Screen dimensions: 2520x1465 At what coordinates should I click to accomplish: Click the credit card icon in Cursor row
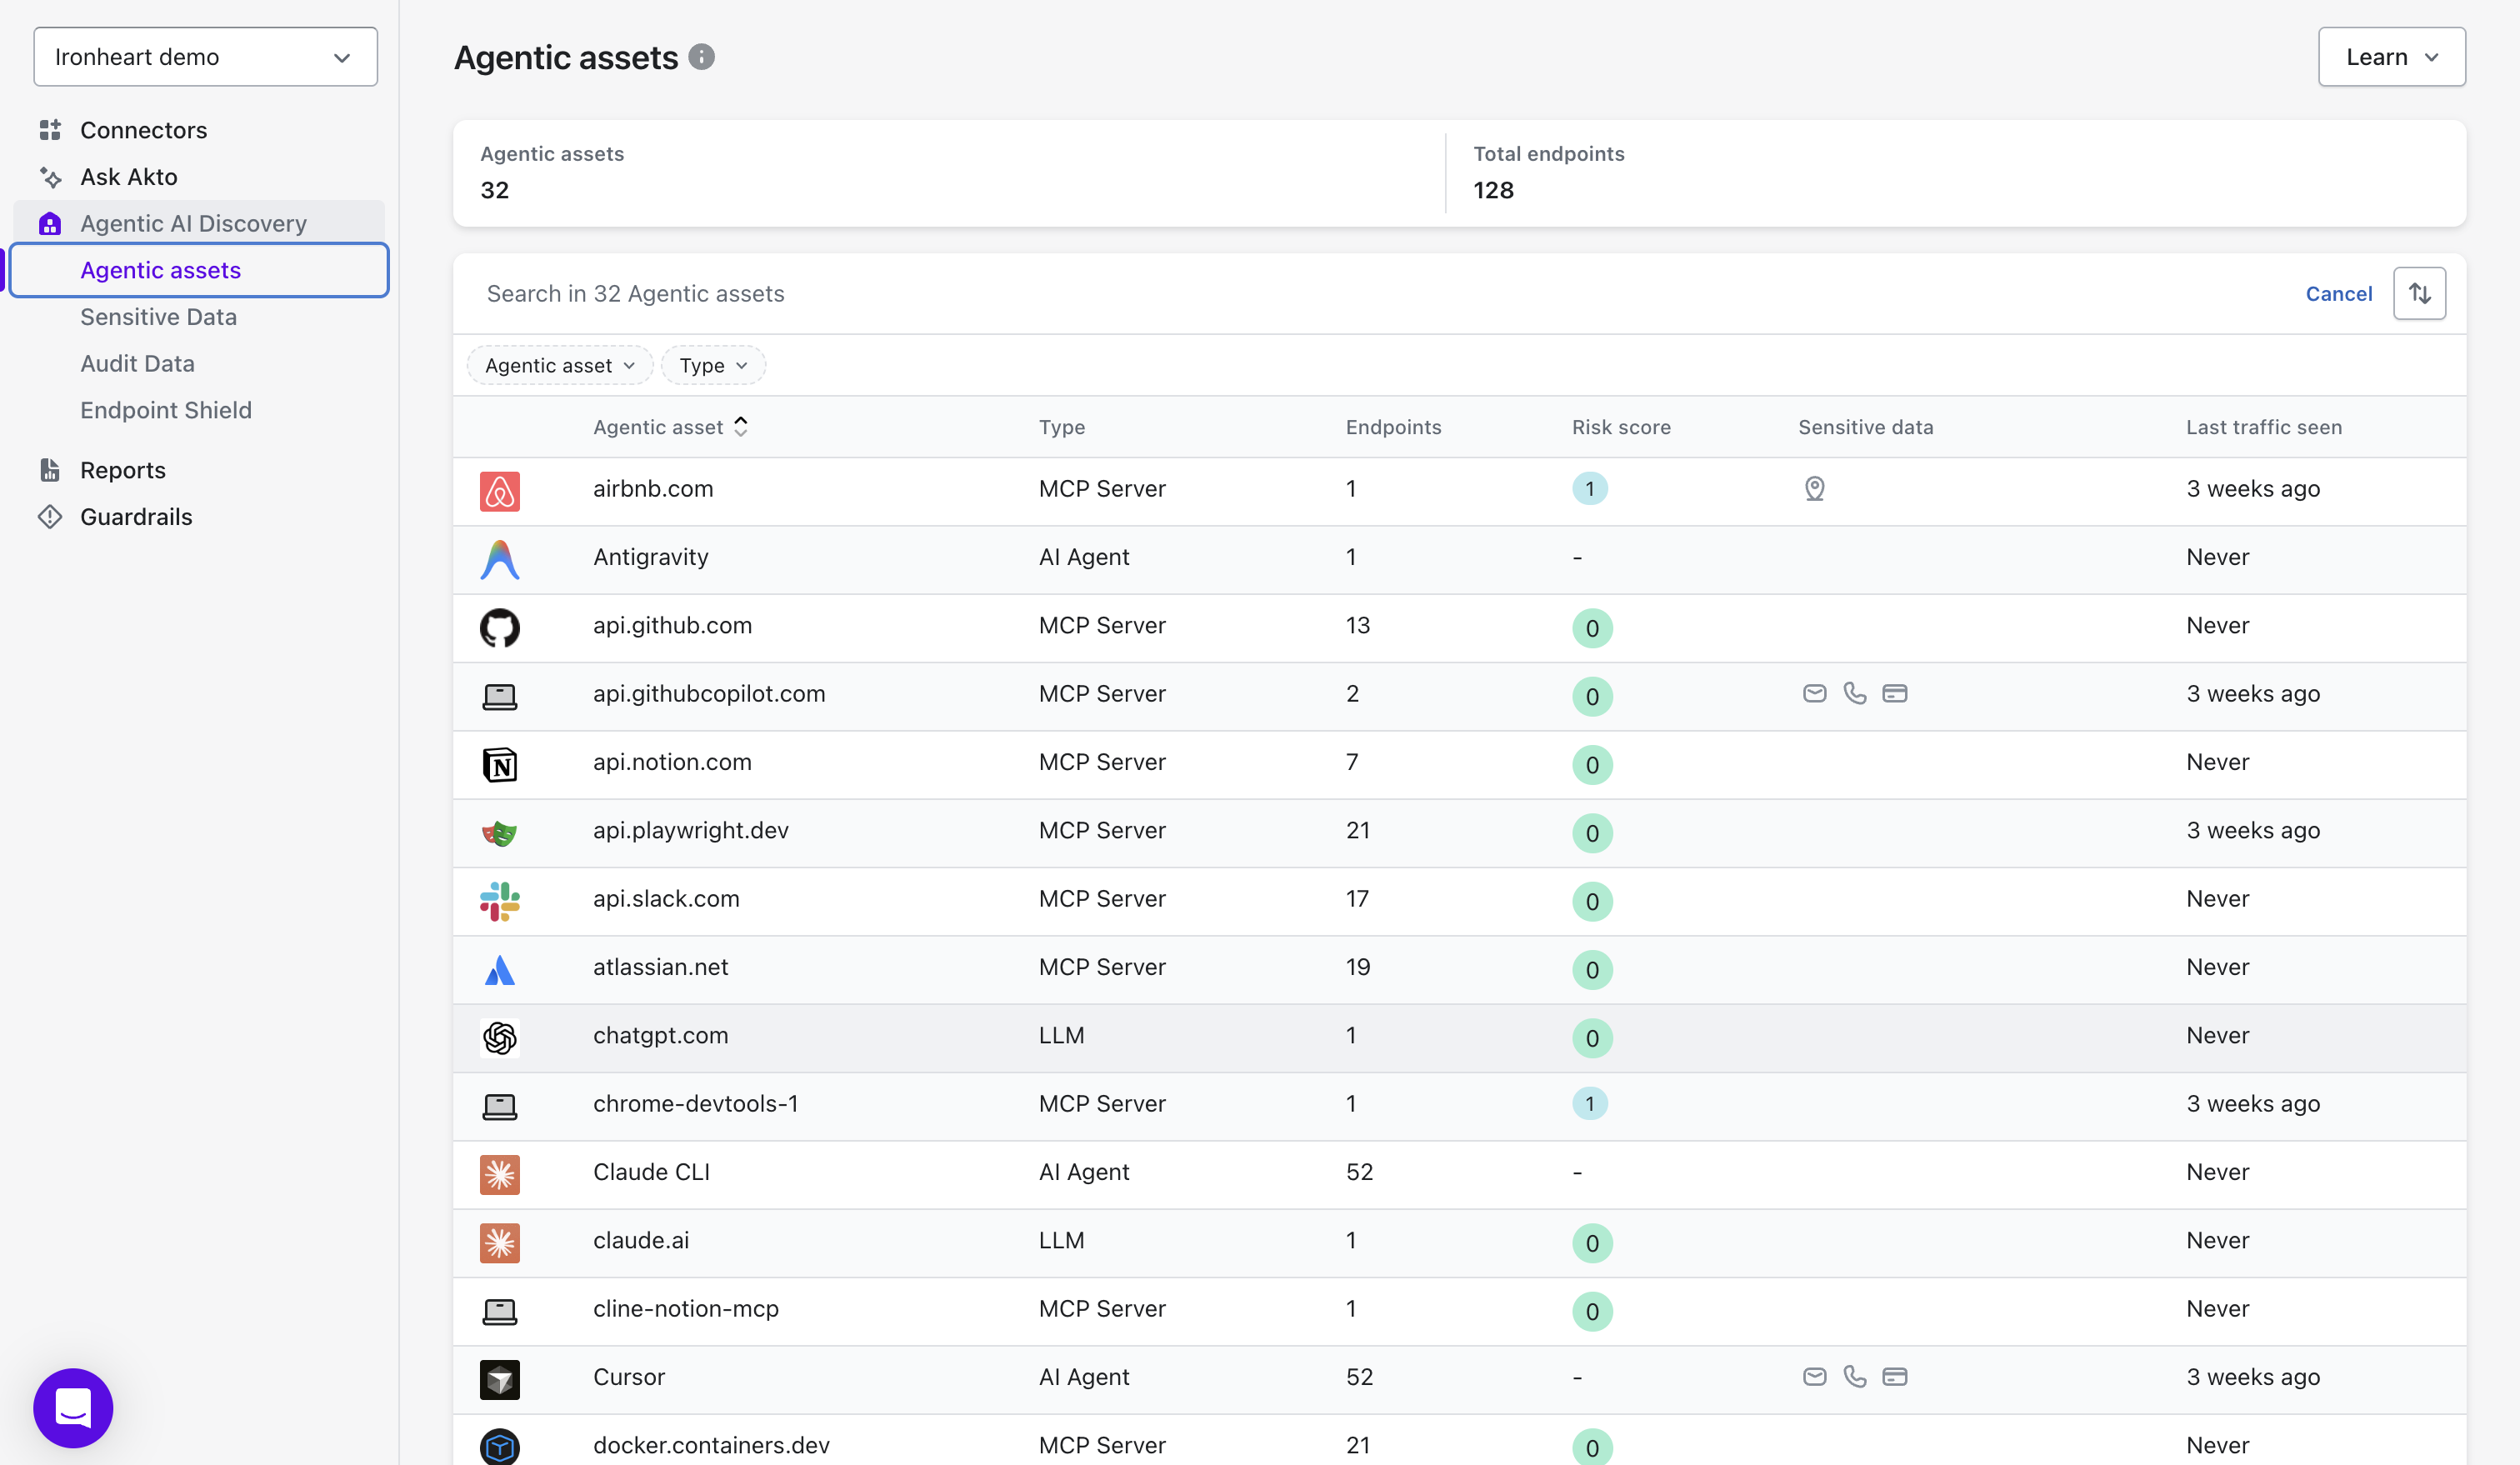pyautogui.click(x=1894, y=1376)
